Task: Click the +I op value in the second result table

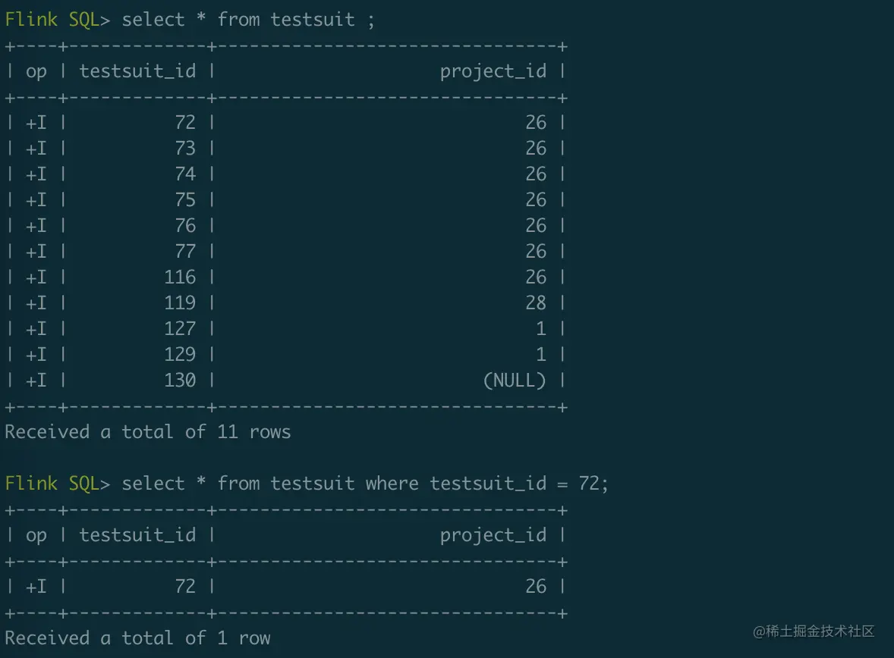Action: click(x=36, y=587)
